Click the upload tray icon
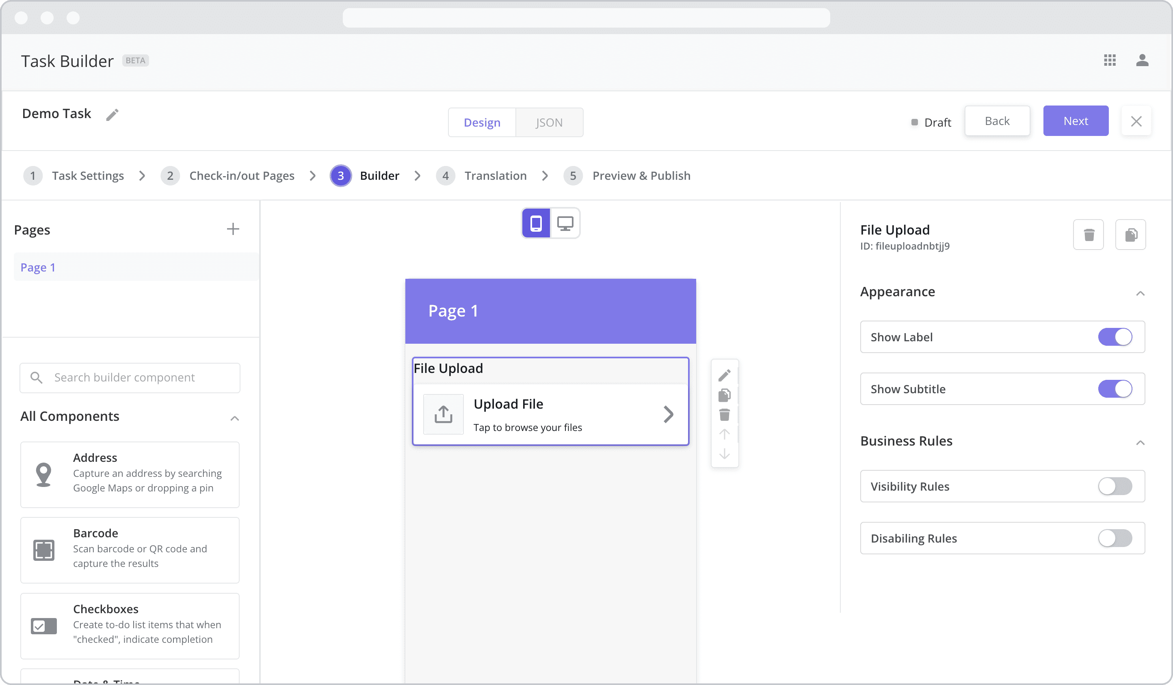Screen dimensions: 1173x685 click(443, 414)
